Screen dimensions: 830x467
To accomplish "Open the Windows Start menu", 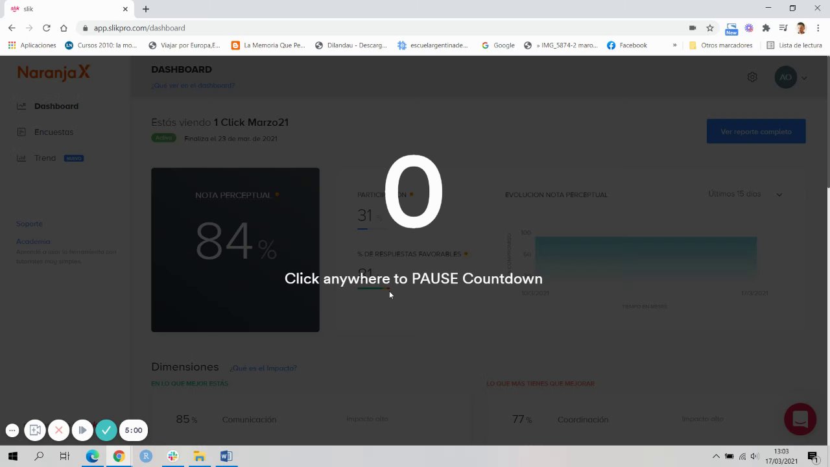I will 12,456.
